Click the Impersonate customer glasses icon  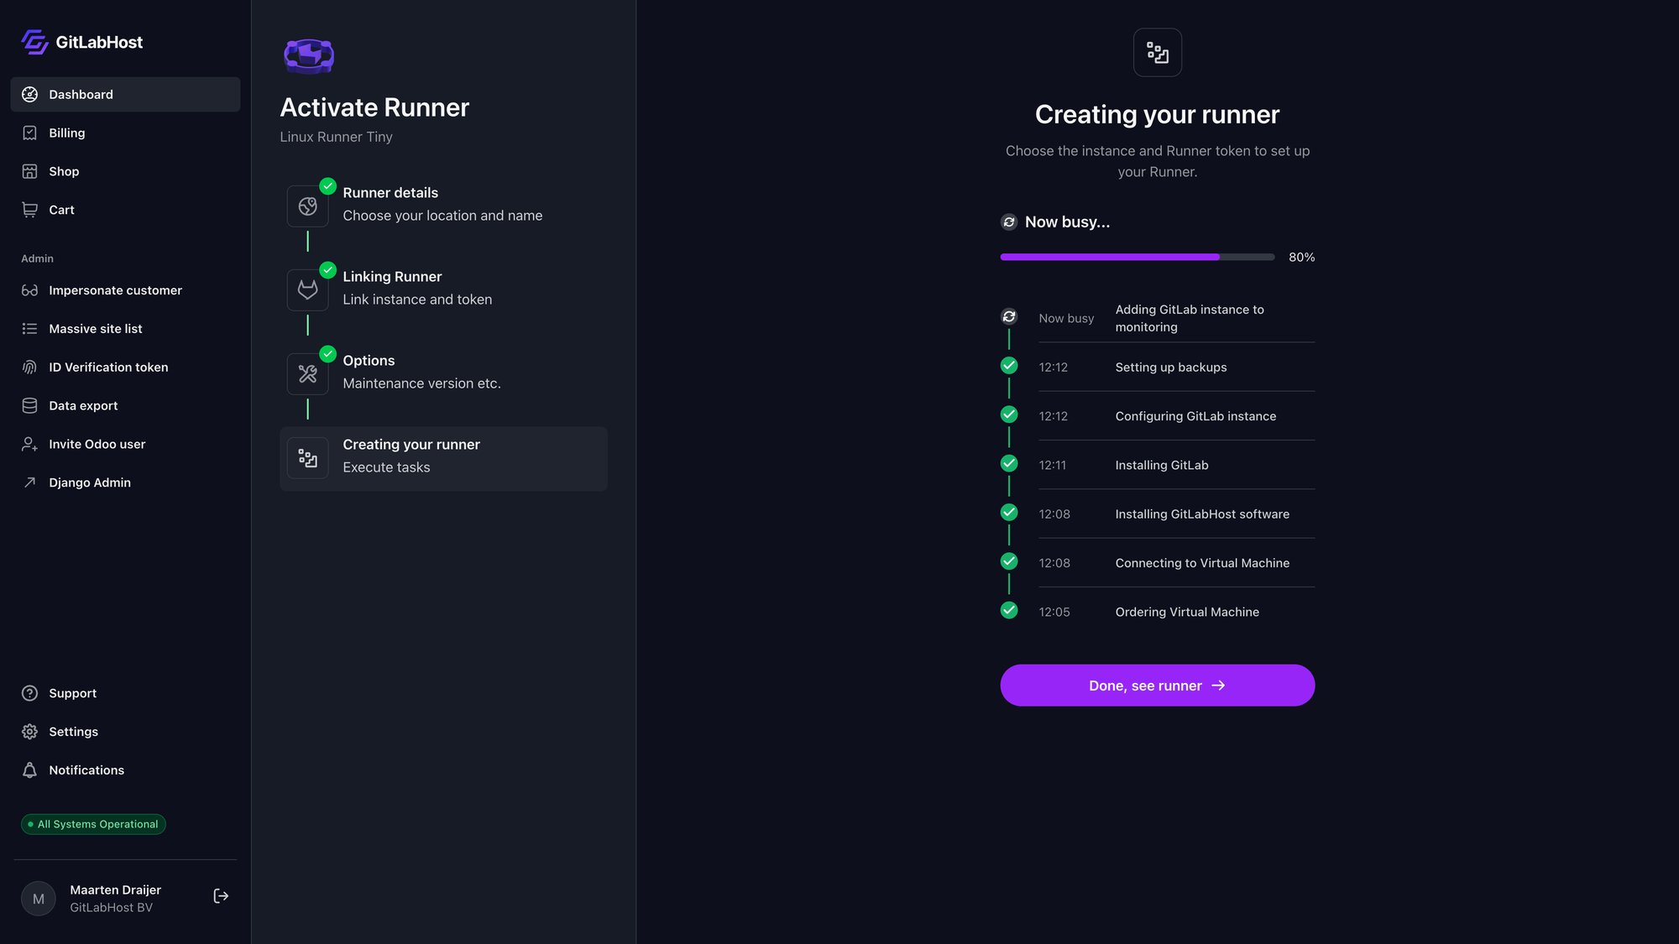[29, 289]
